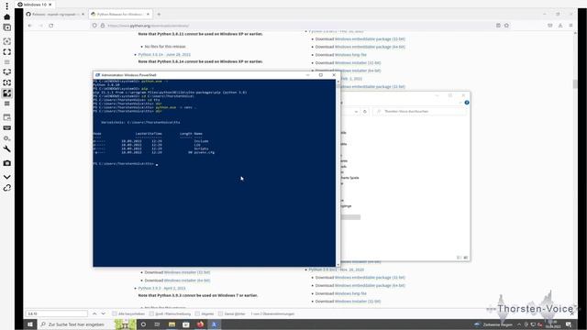The image size is (587, 330).
Task: Enable the Ganze Wörter checkbox
Action: (x=220, y=313)
